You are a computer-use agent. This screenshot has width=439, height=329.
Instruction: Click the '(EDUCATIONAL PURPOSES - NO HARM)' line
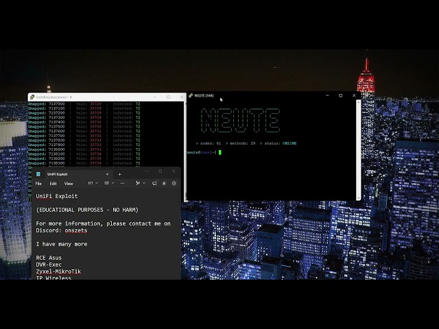(x=87, y=210)
